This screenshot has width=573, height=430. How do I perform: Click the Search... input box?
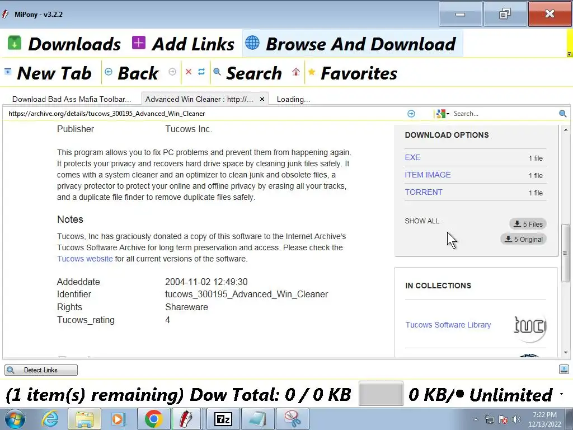click(504, 114)
